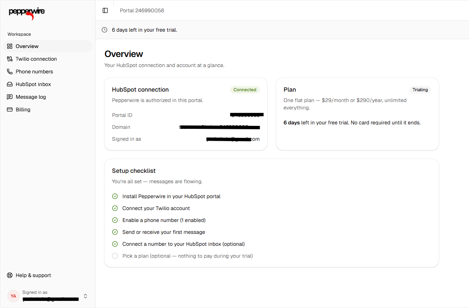Viewport: 469px width, 308px height.
Task: Click the Domain label
Action: pyautogui.click(x=121, y=127)
